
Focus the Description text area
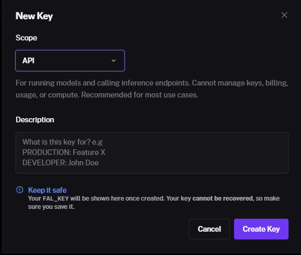point(152,153)
